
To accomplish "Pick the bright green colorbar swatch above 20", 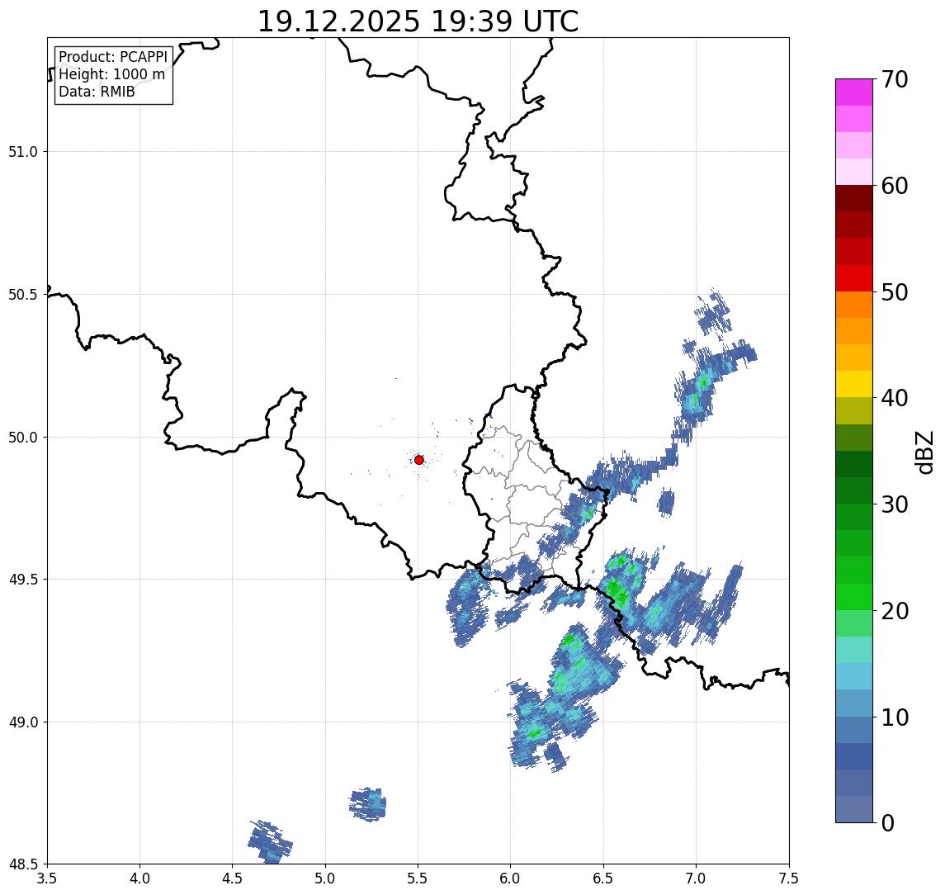I will click(x=854, y=596).
